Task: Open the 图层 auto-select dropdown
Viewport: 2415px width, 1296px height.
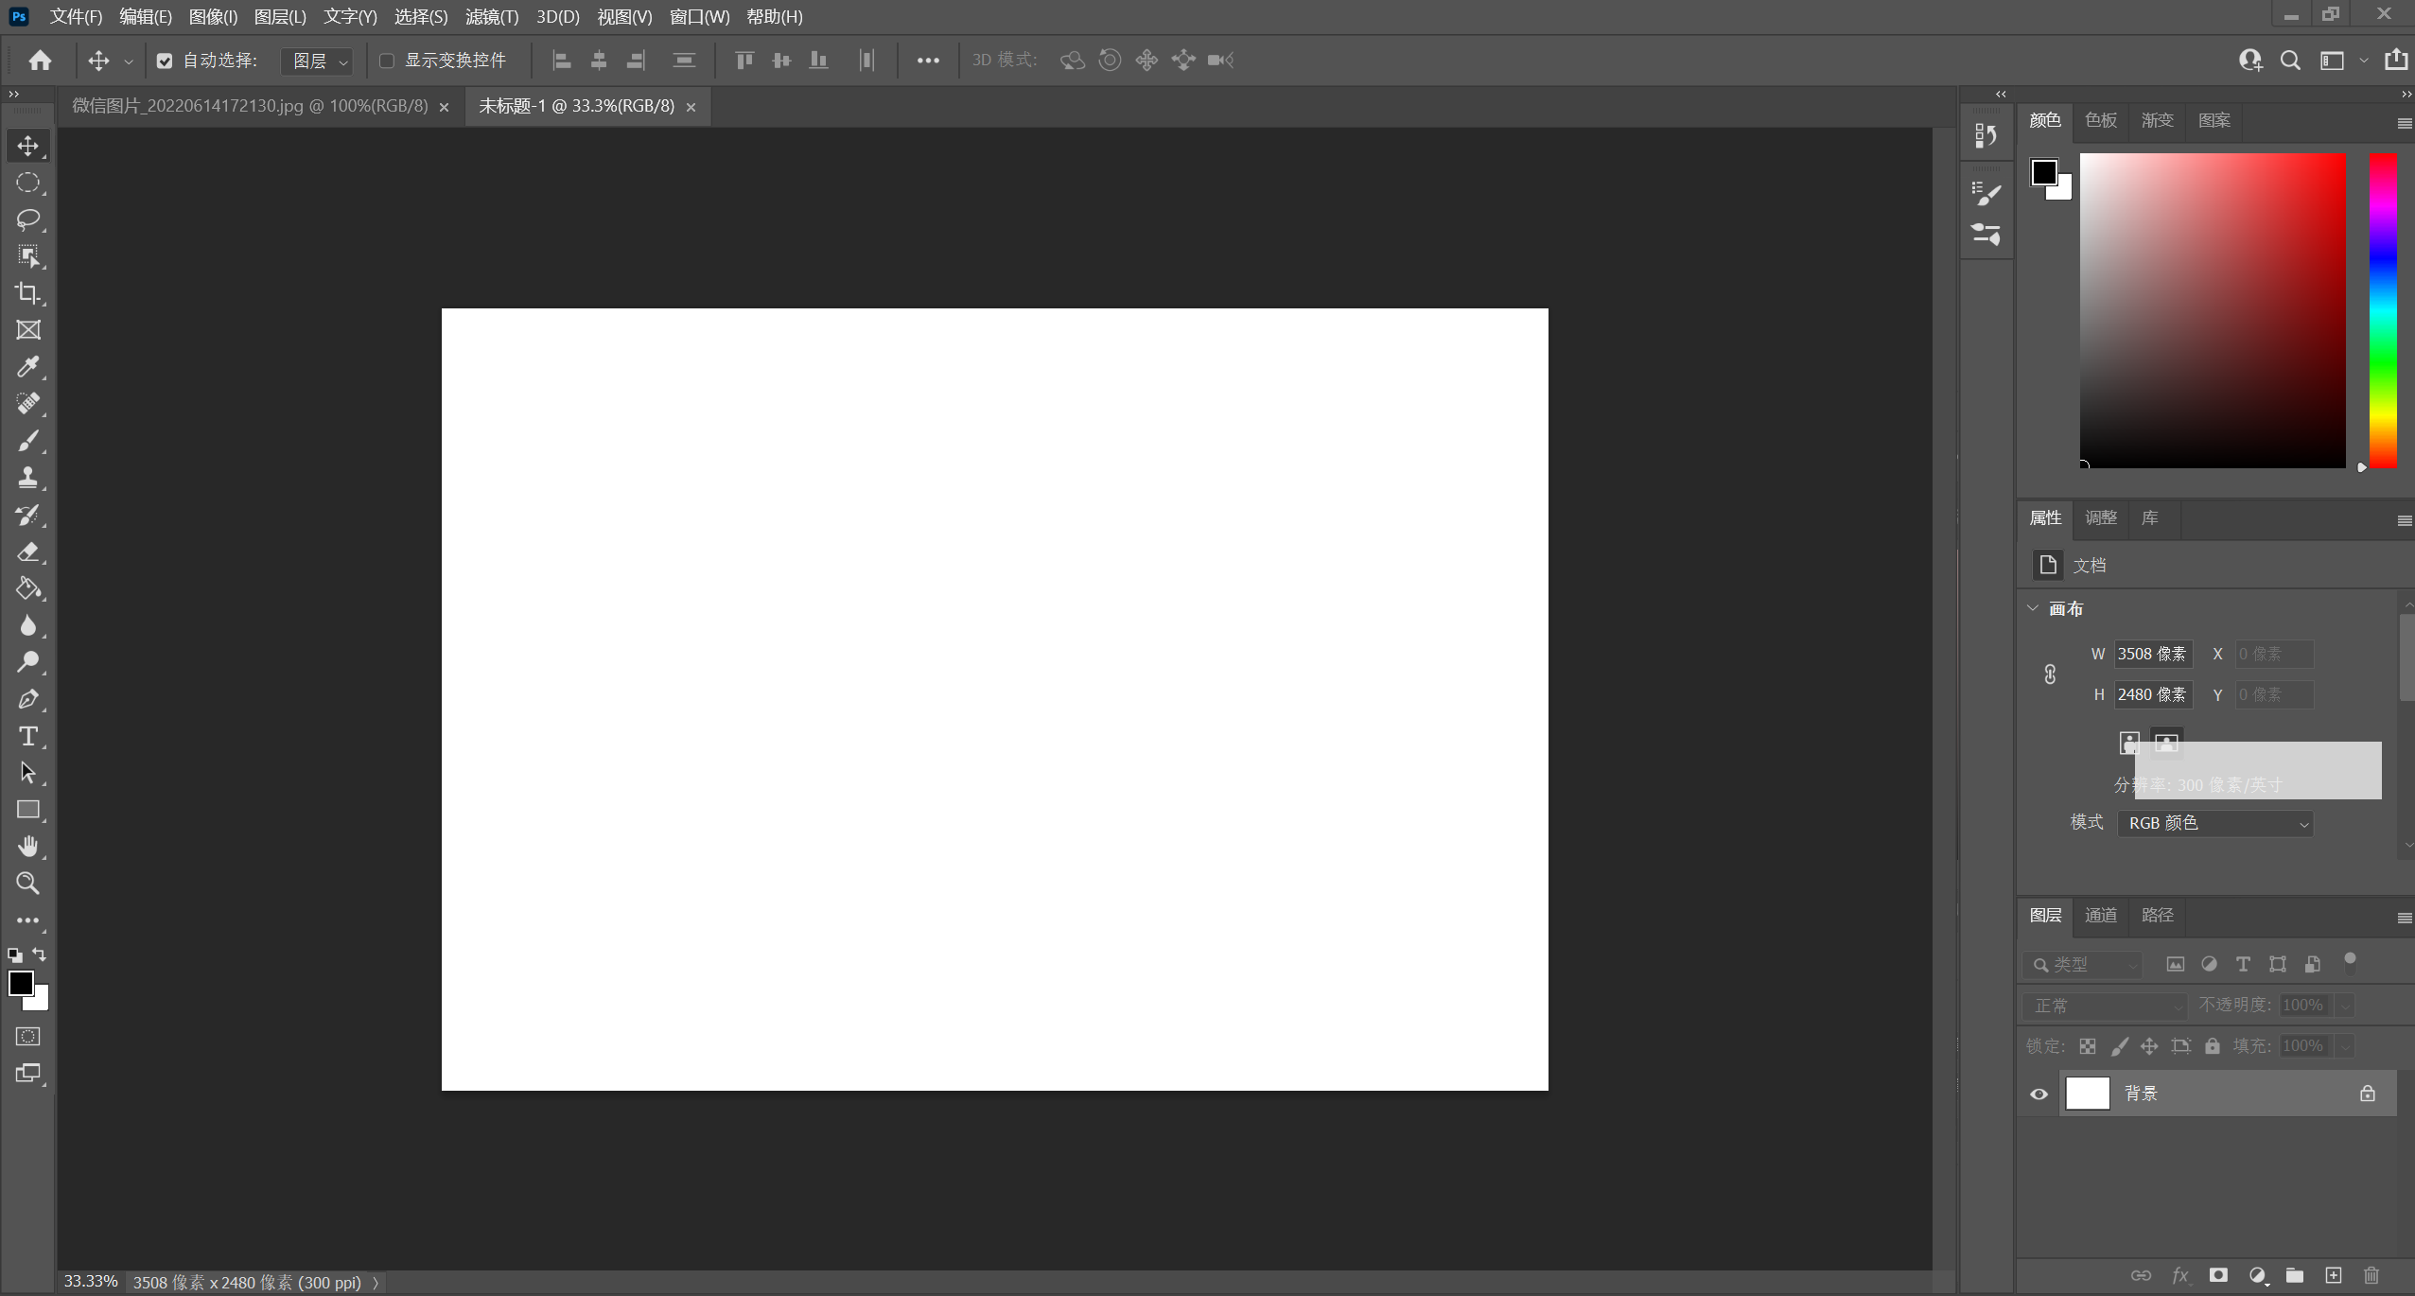Action: pos(319,61)
